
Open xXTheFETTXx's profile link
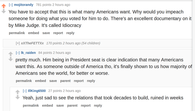pos(32,43)
